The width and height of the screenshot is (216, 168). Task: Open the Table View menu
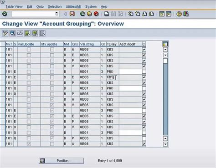[14, 6]
